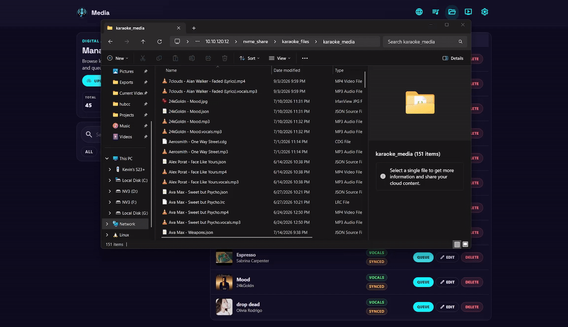Navigate up one folder level in Explorer
The width and height of the screenshot is (568, 327).
click(143, 42)
